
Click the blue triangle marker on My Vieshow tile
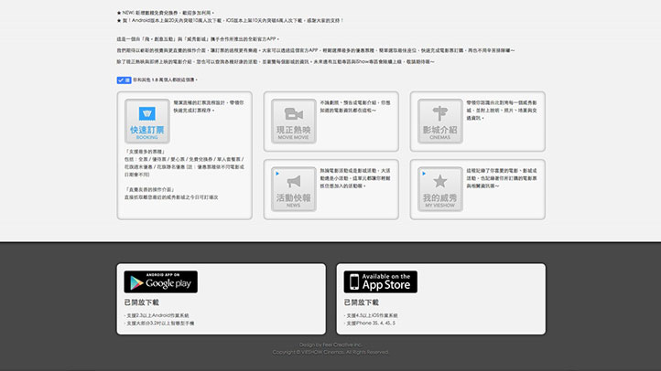(423, 171)
